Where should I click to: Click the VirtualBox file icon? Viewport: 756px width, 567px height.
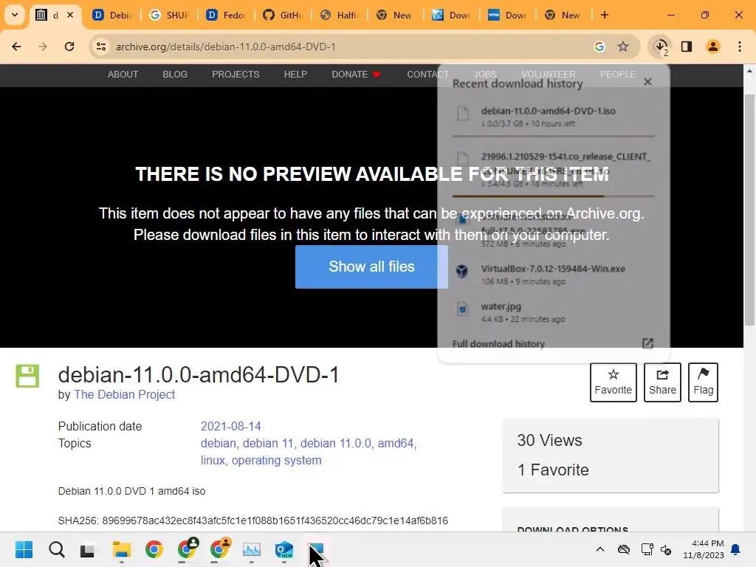462,271
